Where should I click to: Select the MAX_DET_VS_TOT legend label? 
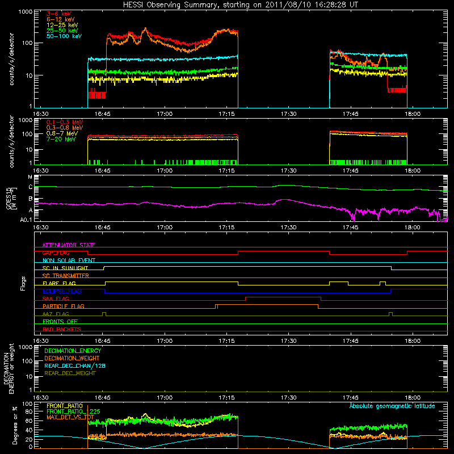[70, 417]
